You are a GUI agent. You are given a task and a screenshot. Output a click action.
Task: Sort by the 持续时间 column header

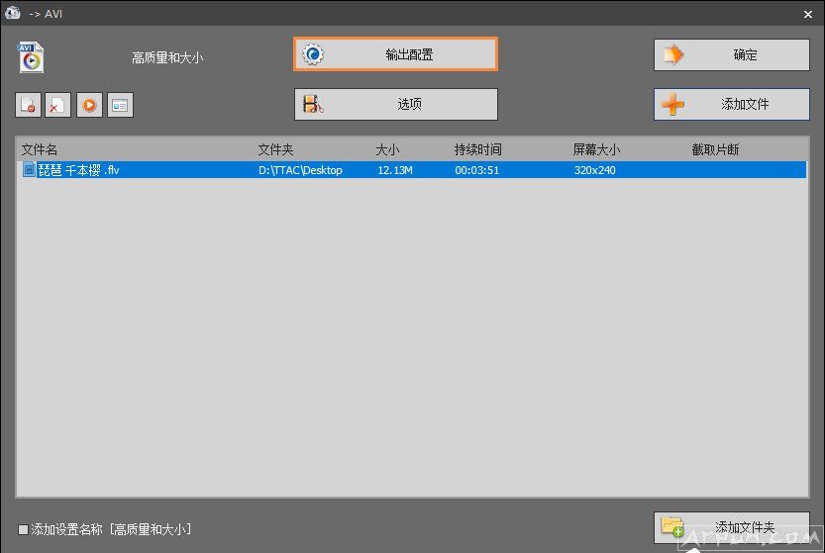(x=478, y=149)
